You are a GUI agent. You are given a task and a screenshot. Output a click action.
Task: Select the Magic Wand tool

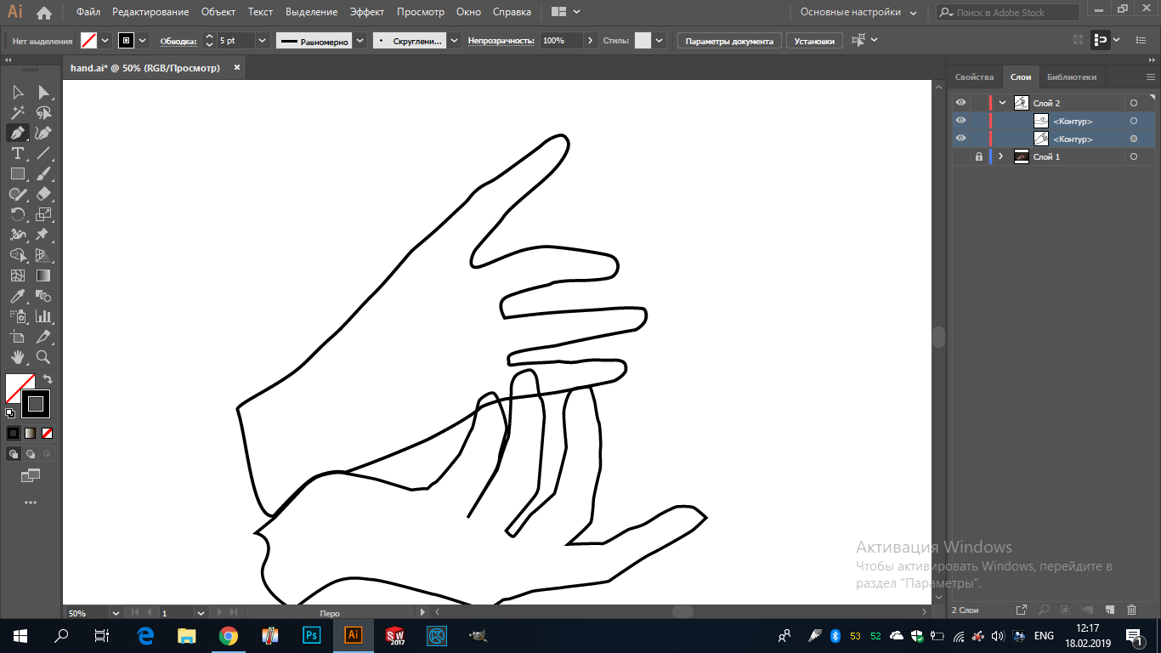point(17,112)
